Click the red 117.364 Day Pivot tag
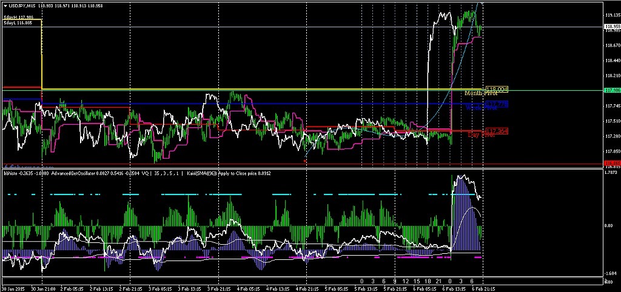This screenshot has height=292, width=621. (496, 131)
